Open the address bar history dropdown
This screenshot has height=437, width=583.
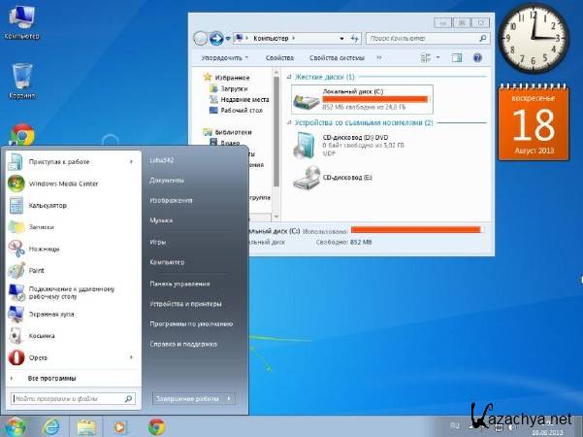point(341,38)
